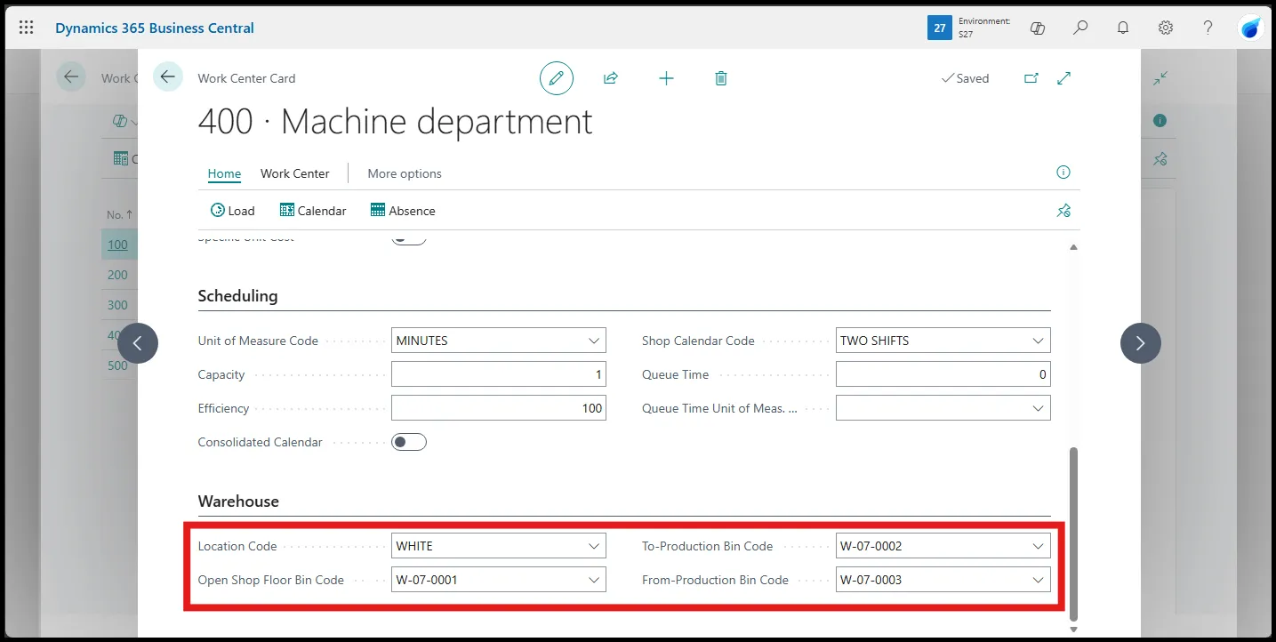The height and width of the screenshot is (642, 1276).
Task: Click into the Queue Time field
Action: pos(943,374)
